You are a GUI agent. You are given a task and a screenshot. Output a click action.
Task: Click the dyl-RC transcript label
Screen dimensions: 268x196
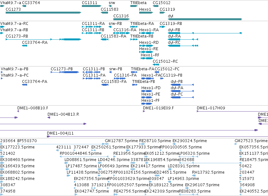174,43
